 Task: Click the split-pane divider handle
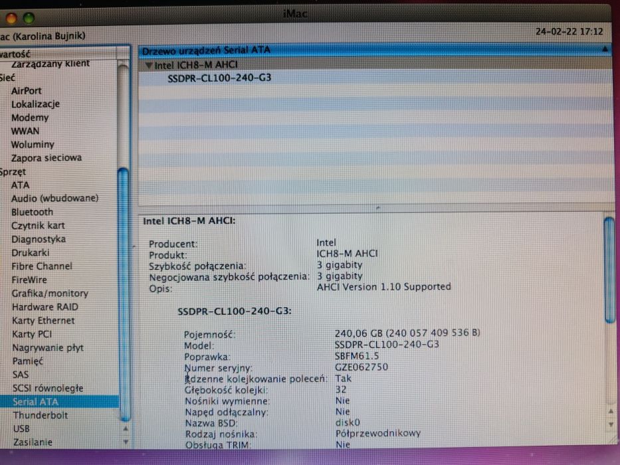377,207
